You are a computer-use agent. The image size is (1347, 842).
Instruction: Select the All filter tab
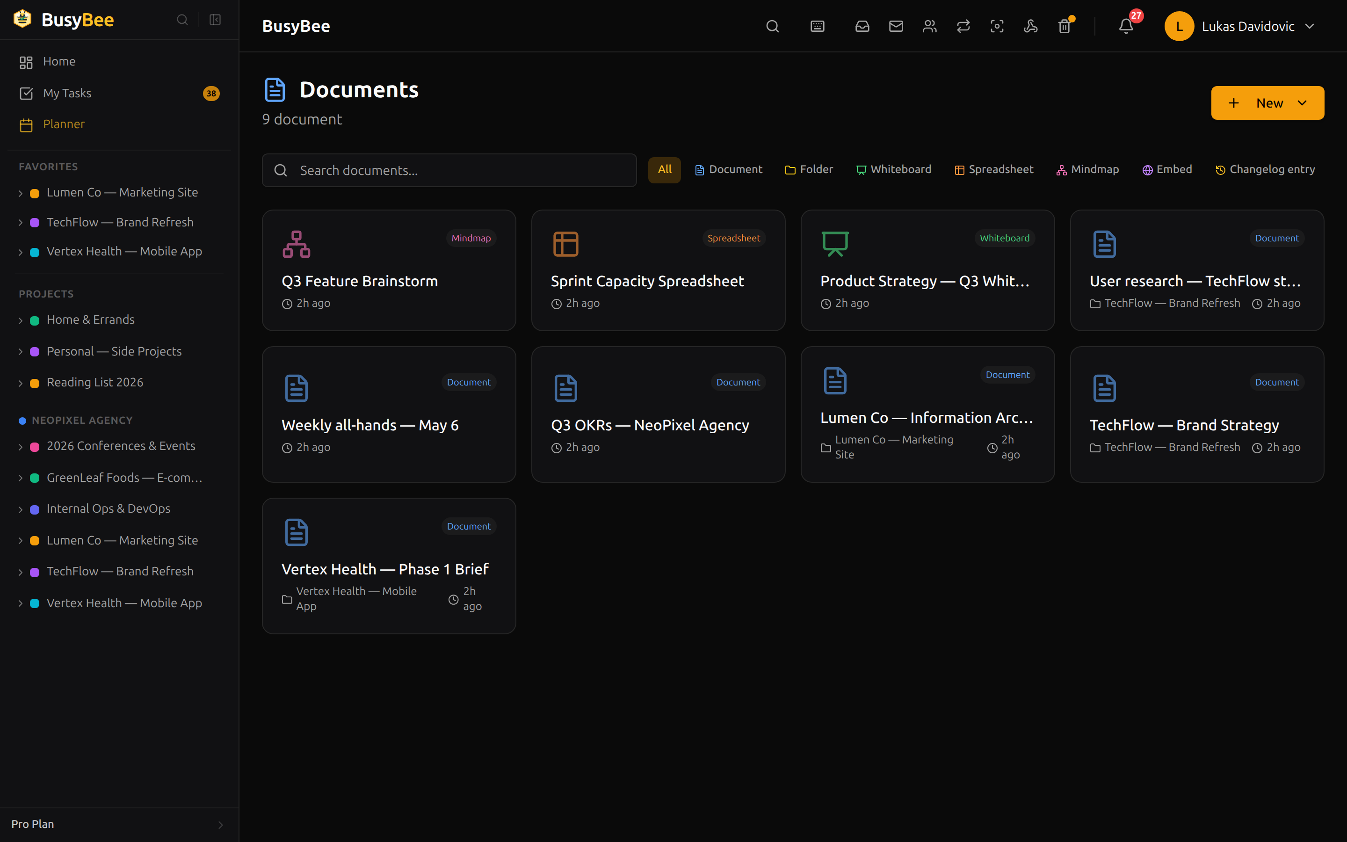pyautogui.click(x=664, y=170)
